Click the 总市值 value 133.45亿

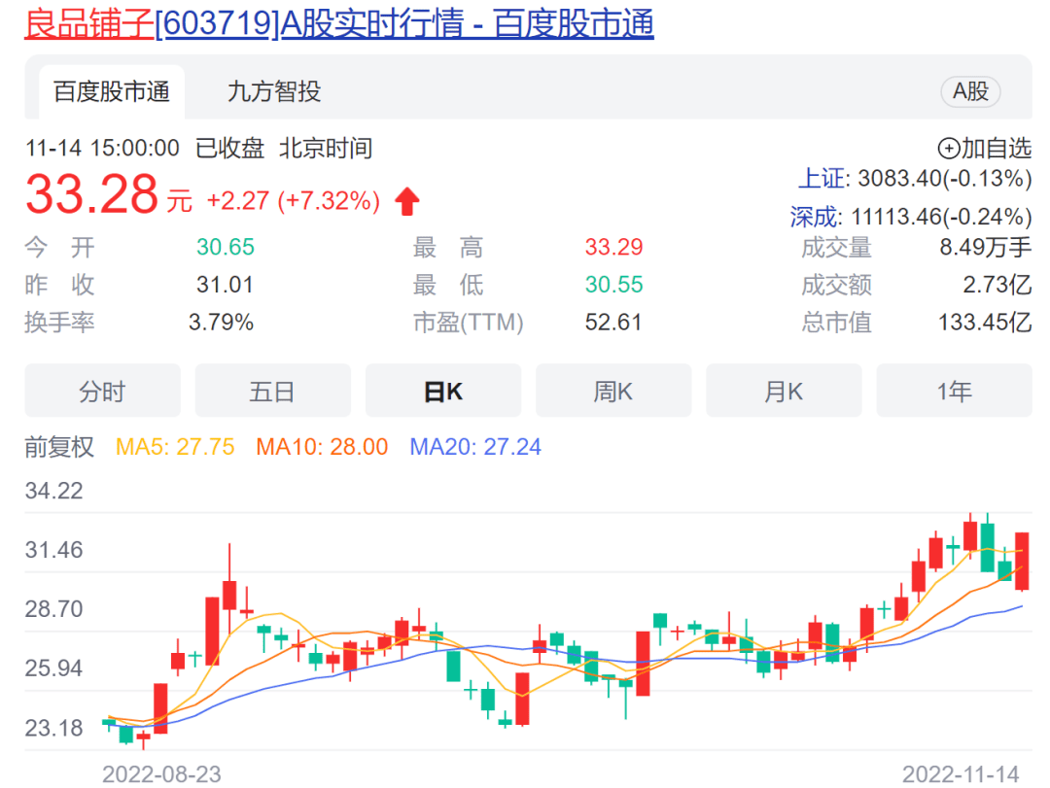tap(984, 322)
